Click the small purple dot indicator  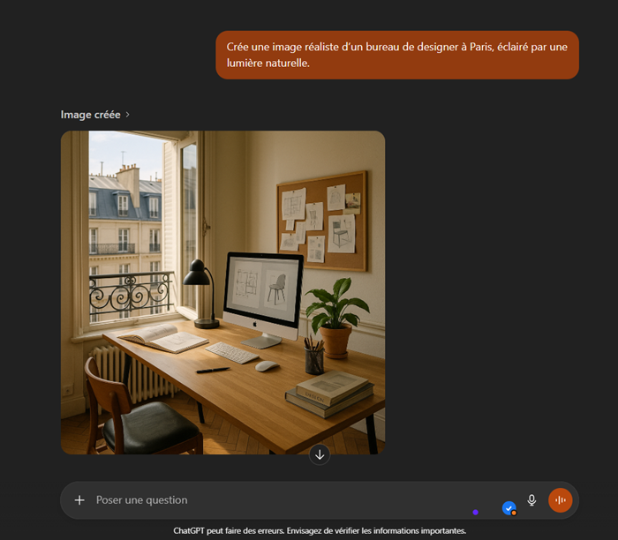click(x=475, y=512)
